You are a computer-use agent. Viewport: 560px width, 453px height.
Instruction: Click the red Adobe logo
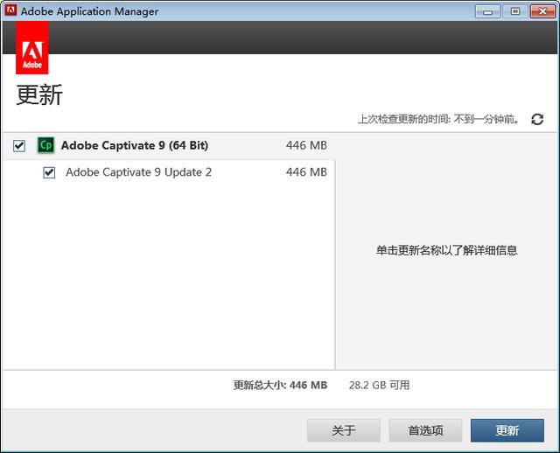[32, 49]
